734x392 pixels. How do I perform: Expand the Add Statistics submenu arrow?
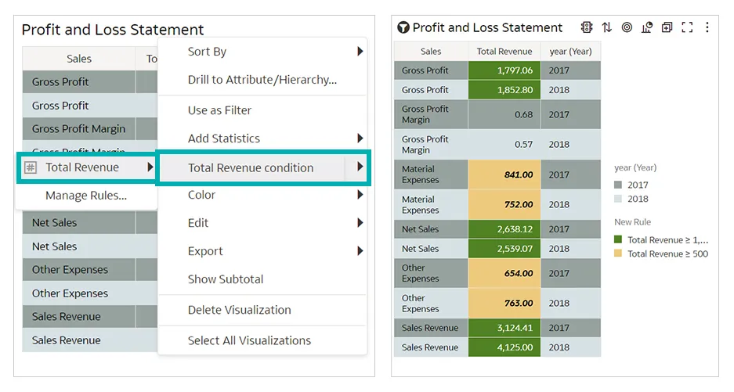(360, 138)
